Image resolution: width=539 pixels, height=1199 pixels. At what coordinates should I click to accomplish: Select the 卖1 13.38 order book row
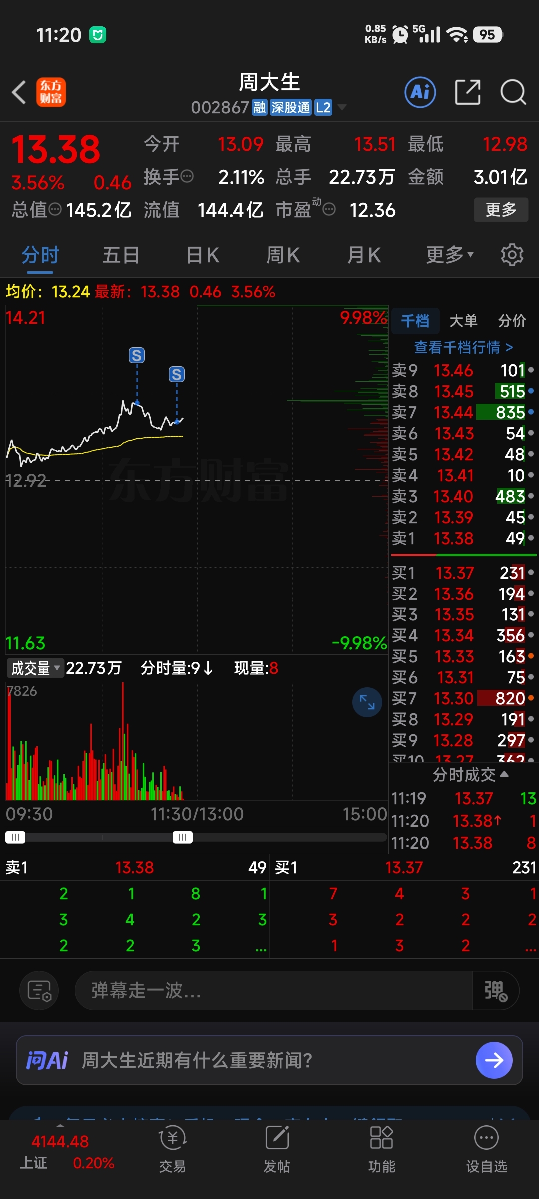click(x=463, y=538)
